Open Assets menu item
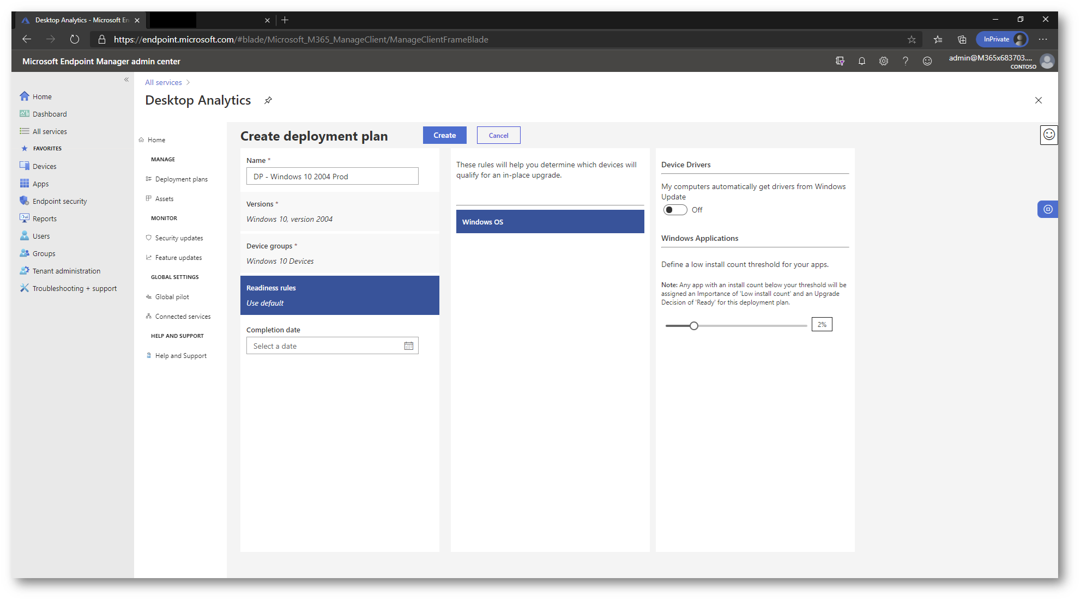This screenshot has height=601, width=1081. [160, 199]
